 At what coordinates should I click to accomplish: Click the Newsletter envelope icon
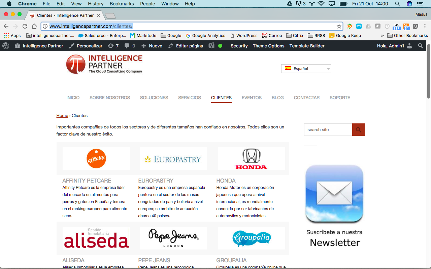click(x=334, y=194)
